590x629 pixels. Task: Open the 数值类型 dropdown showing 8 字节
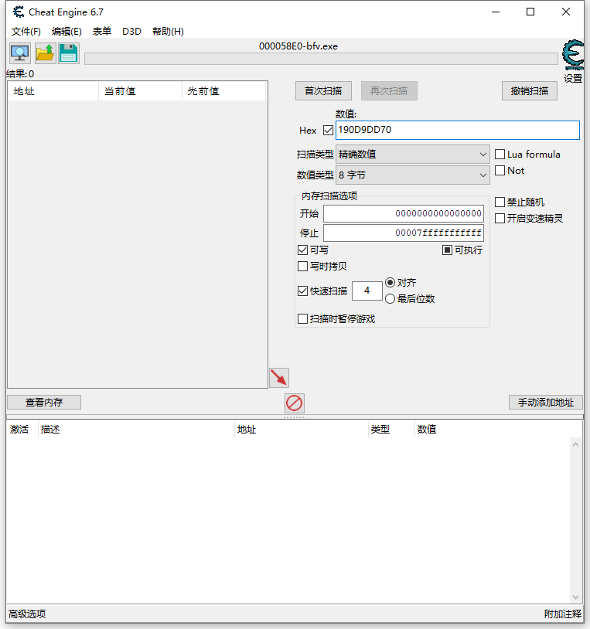click(413, 175)
